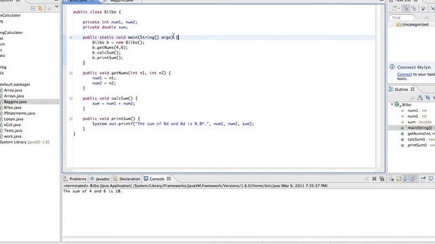435x244 pixels.
Task: Select getNums(int, int) in Outline
Action: coord(421,134)
